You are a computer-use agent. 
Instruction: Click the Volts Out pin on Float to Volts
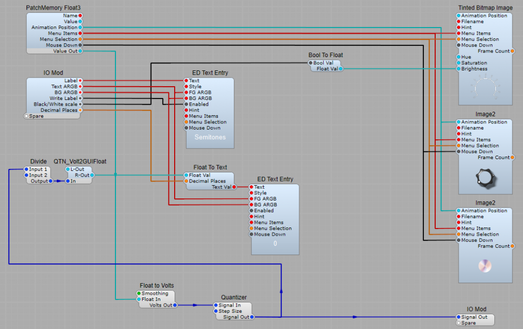175,305
